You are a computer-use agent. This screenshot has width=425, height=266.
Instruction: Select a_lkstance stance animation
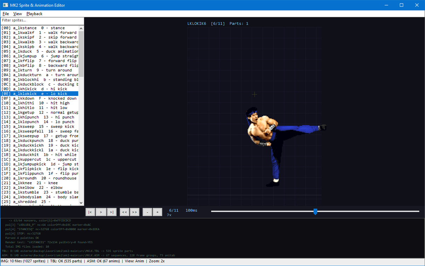pyautogui.click(x=40, y=28)
